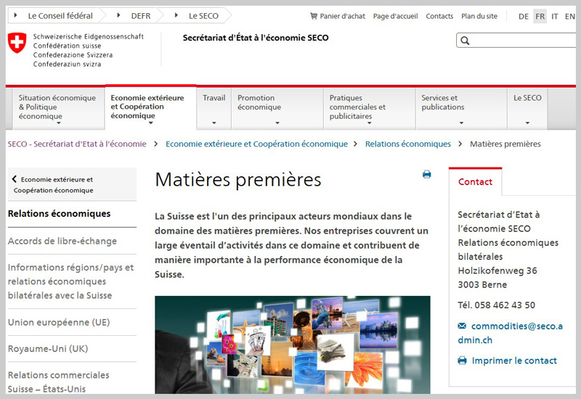Image resolution: width=581 pixels, height=399 pixels.
Task: Click the printer icon beside Imprimer le contact
Action: coord(462,361)
